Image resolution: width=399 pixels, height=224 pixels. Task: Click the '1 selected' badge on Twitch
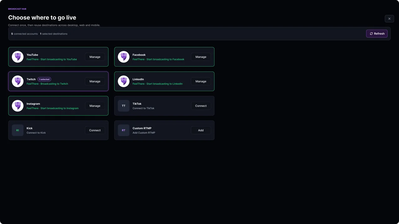coord(44,79)
